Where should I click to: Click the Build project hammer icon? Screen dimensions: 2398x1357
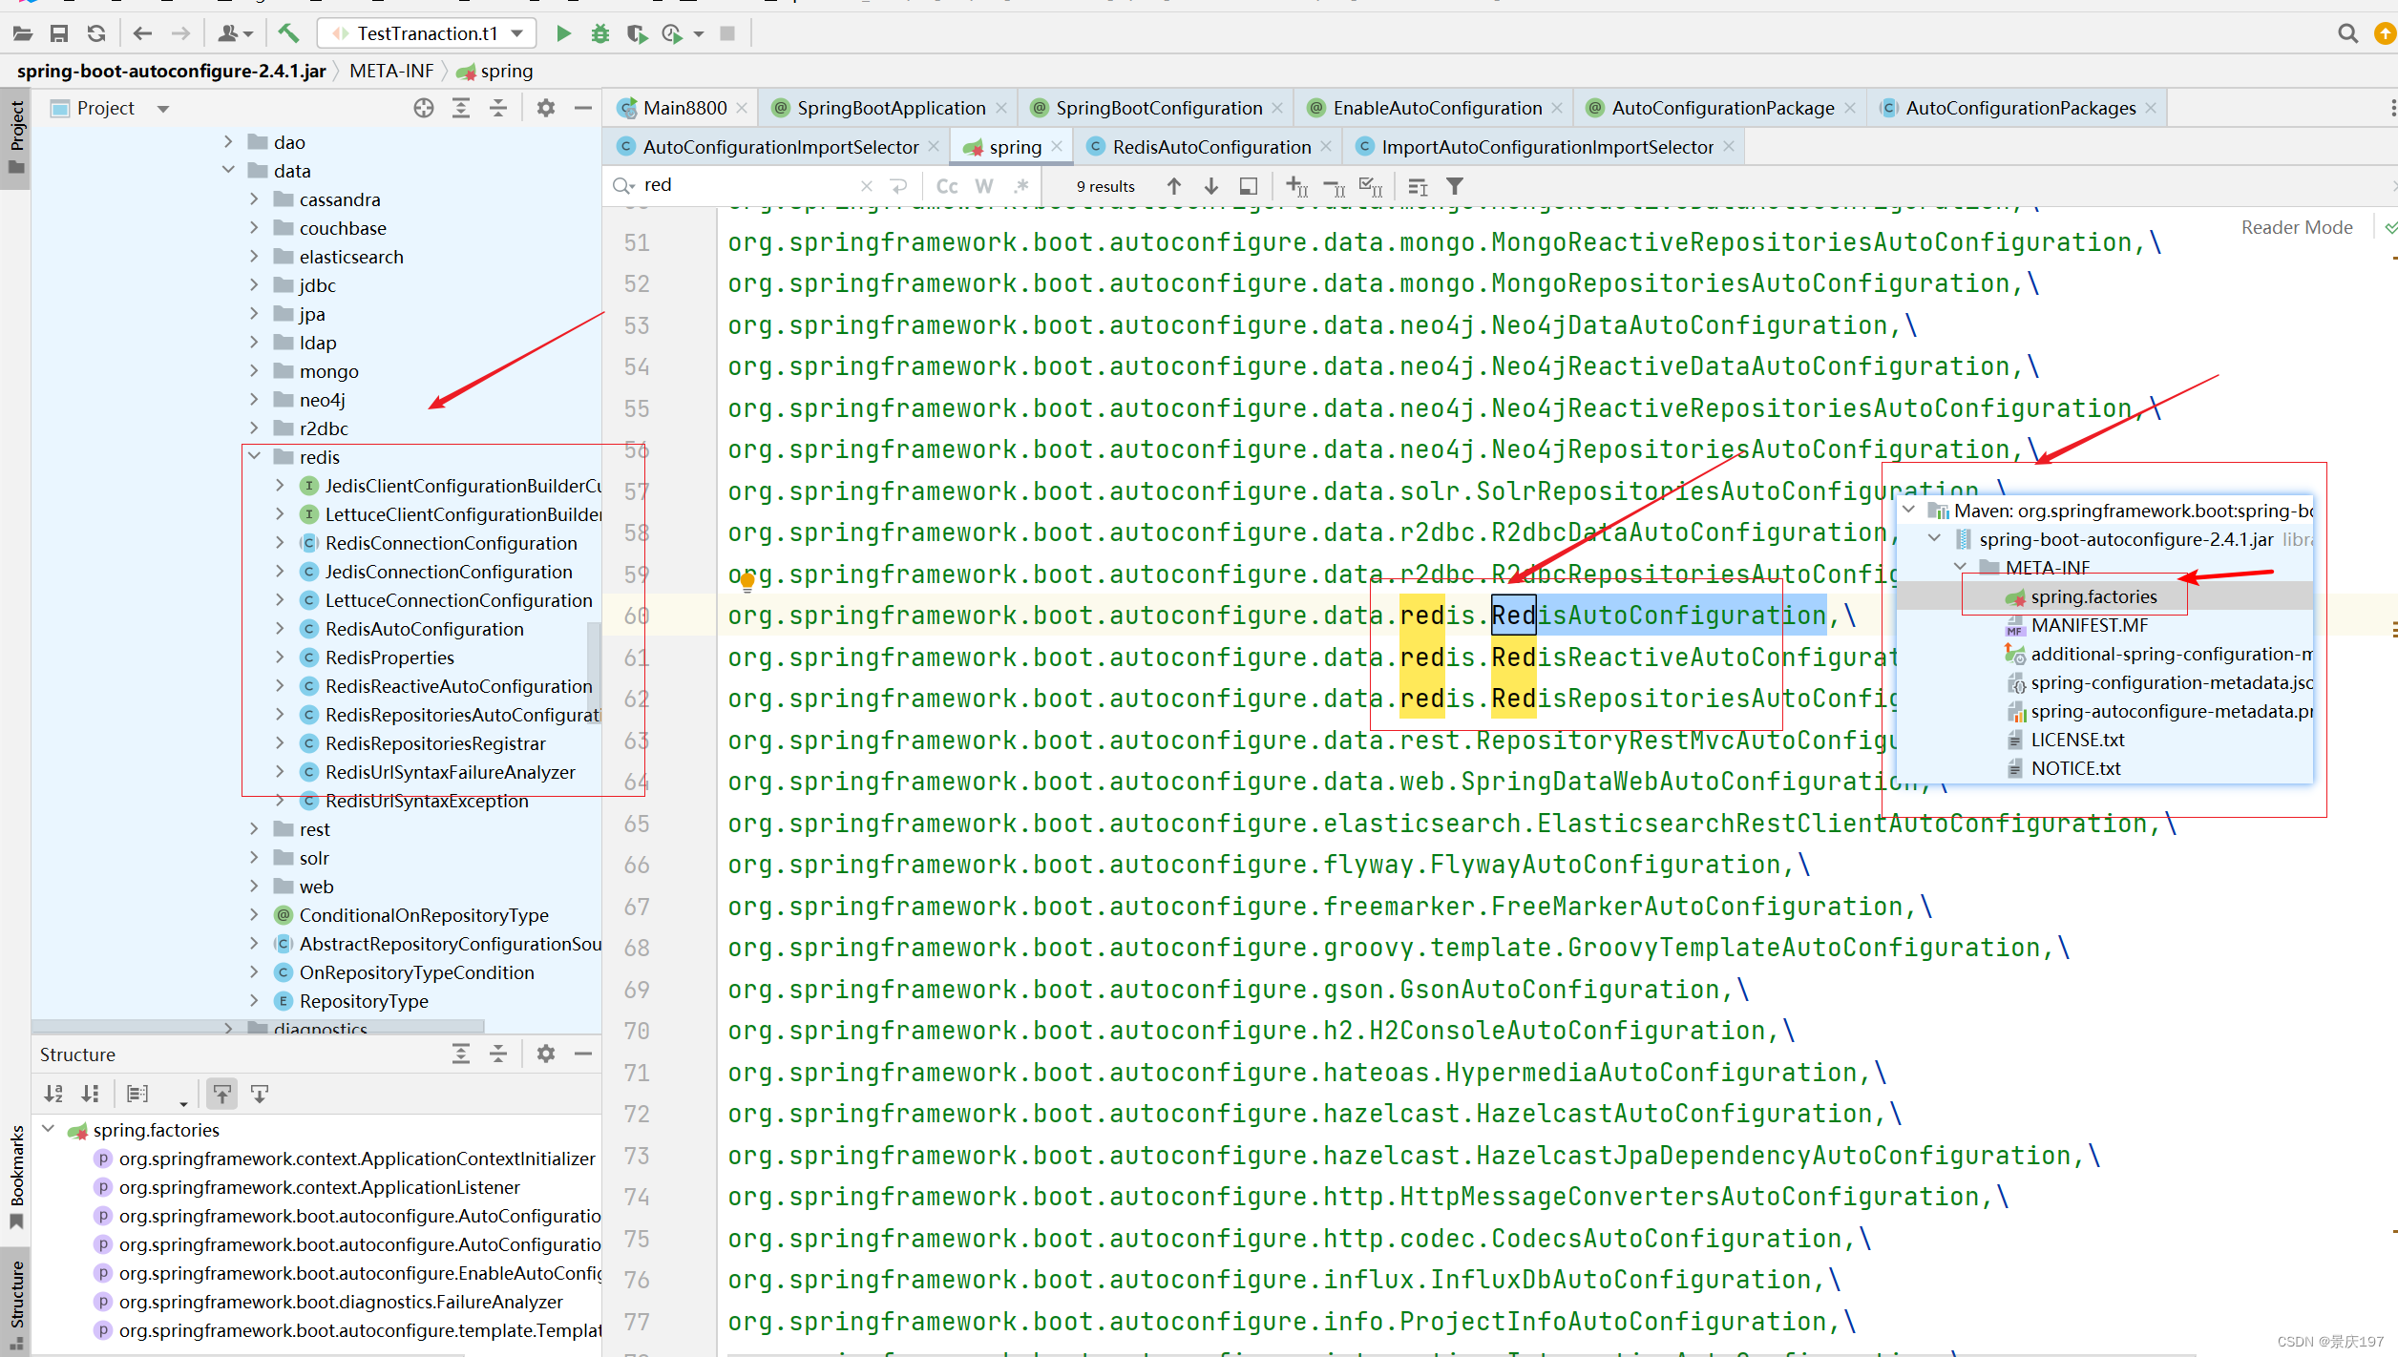click(288, 33)
